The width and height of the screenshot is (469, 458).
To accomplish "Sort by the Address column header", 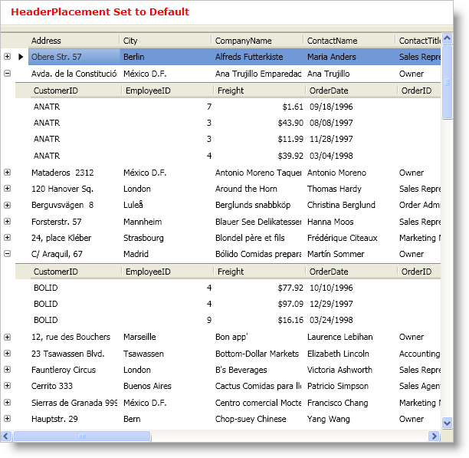I will pos(74,41).
